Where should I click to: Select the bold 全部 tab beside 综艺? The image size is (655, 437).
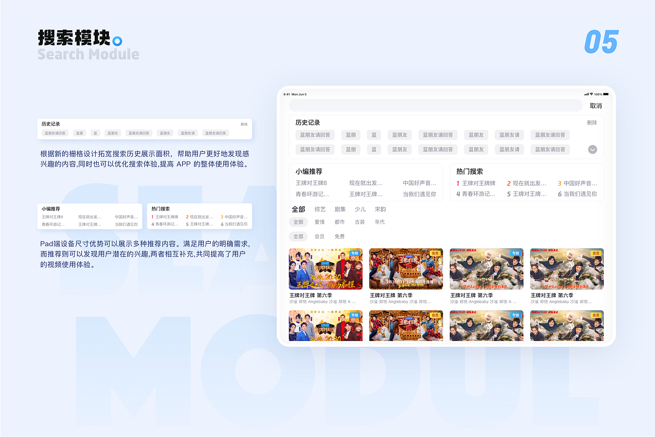[x=298, y=209]
